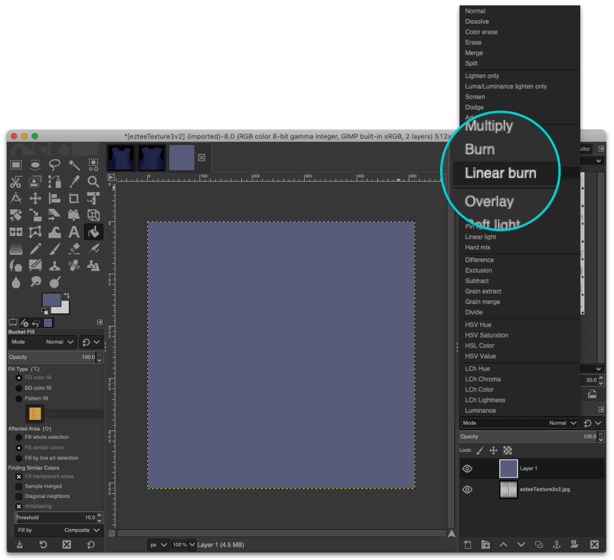This screenshot has width=614, height=560.
Task: Delete the selected layer
Action: coord(594,545)
